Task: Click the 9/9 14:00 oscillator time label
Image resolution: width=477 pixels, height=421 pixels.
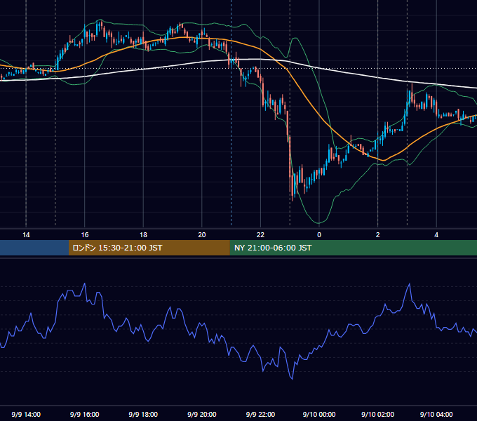Action: (x=26, y=414)
